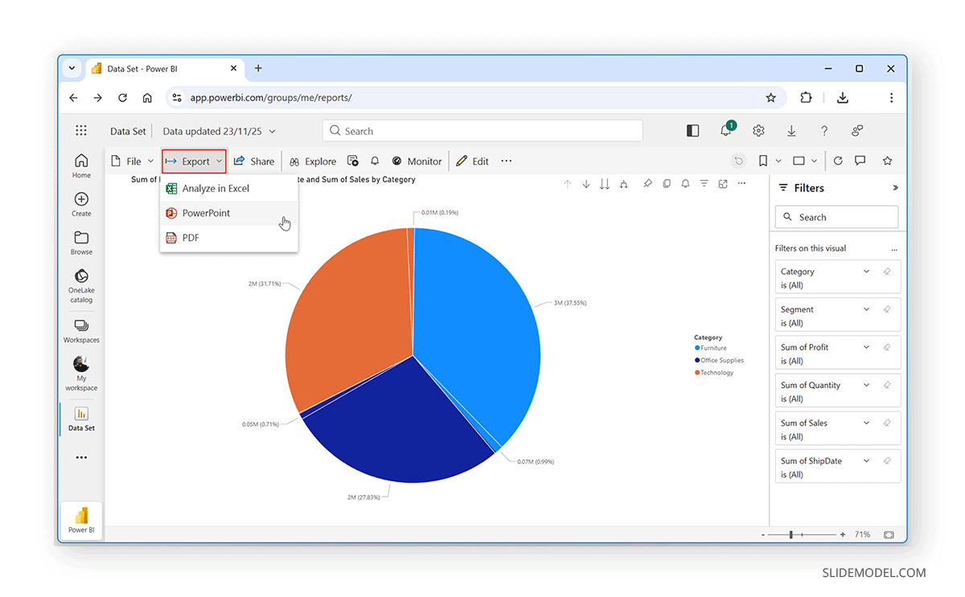Clear the Segment filter with the eraser icon
The width and height of the screenshot is (965, 597).
click(x=887, y=309)
